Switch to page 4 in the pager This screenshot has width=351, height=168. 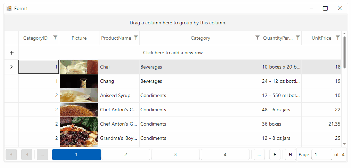point(225,154)
